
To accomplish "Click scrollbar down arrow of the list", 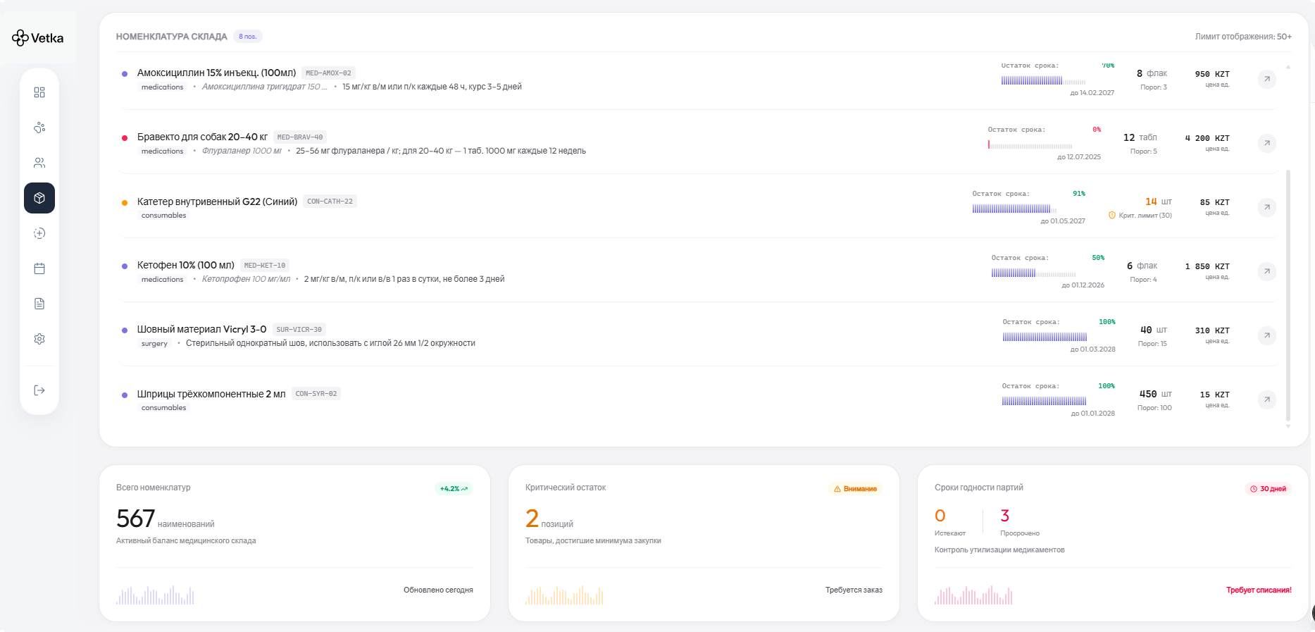I will click(x=1288, y=426).
